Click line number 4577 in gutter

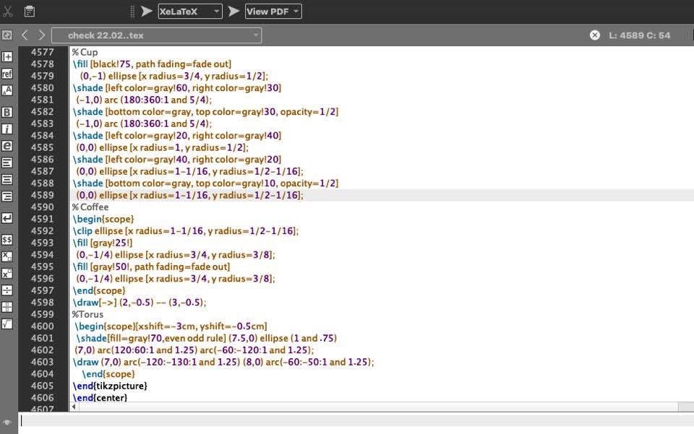coord(43,52)
